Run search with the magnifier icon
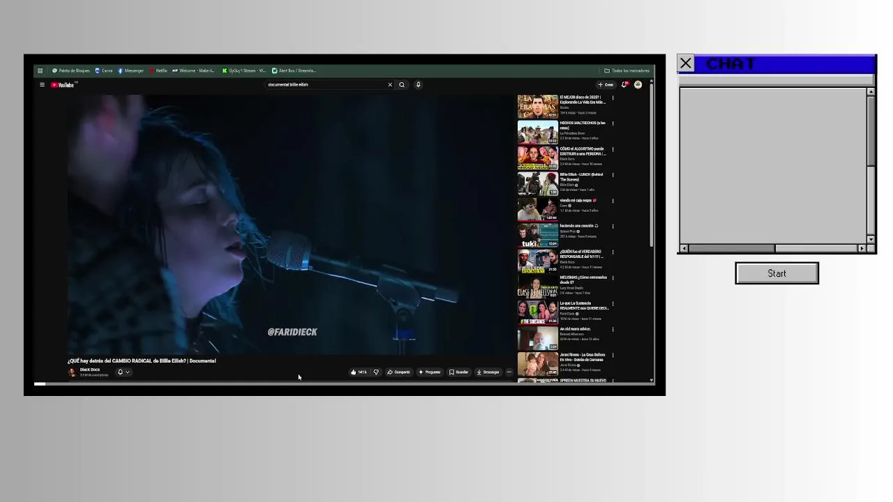 point(402,84)
